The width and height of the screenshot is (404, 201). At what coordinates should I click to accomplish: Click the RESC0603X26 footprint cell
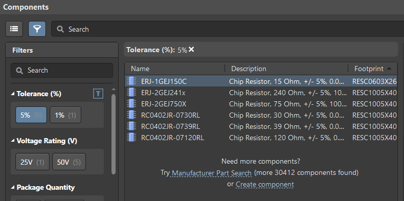(374, 81)
